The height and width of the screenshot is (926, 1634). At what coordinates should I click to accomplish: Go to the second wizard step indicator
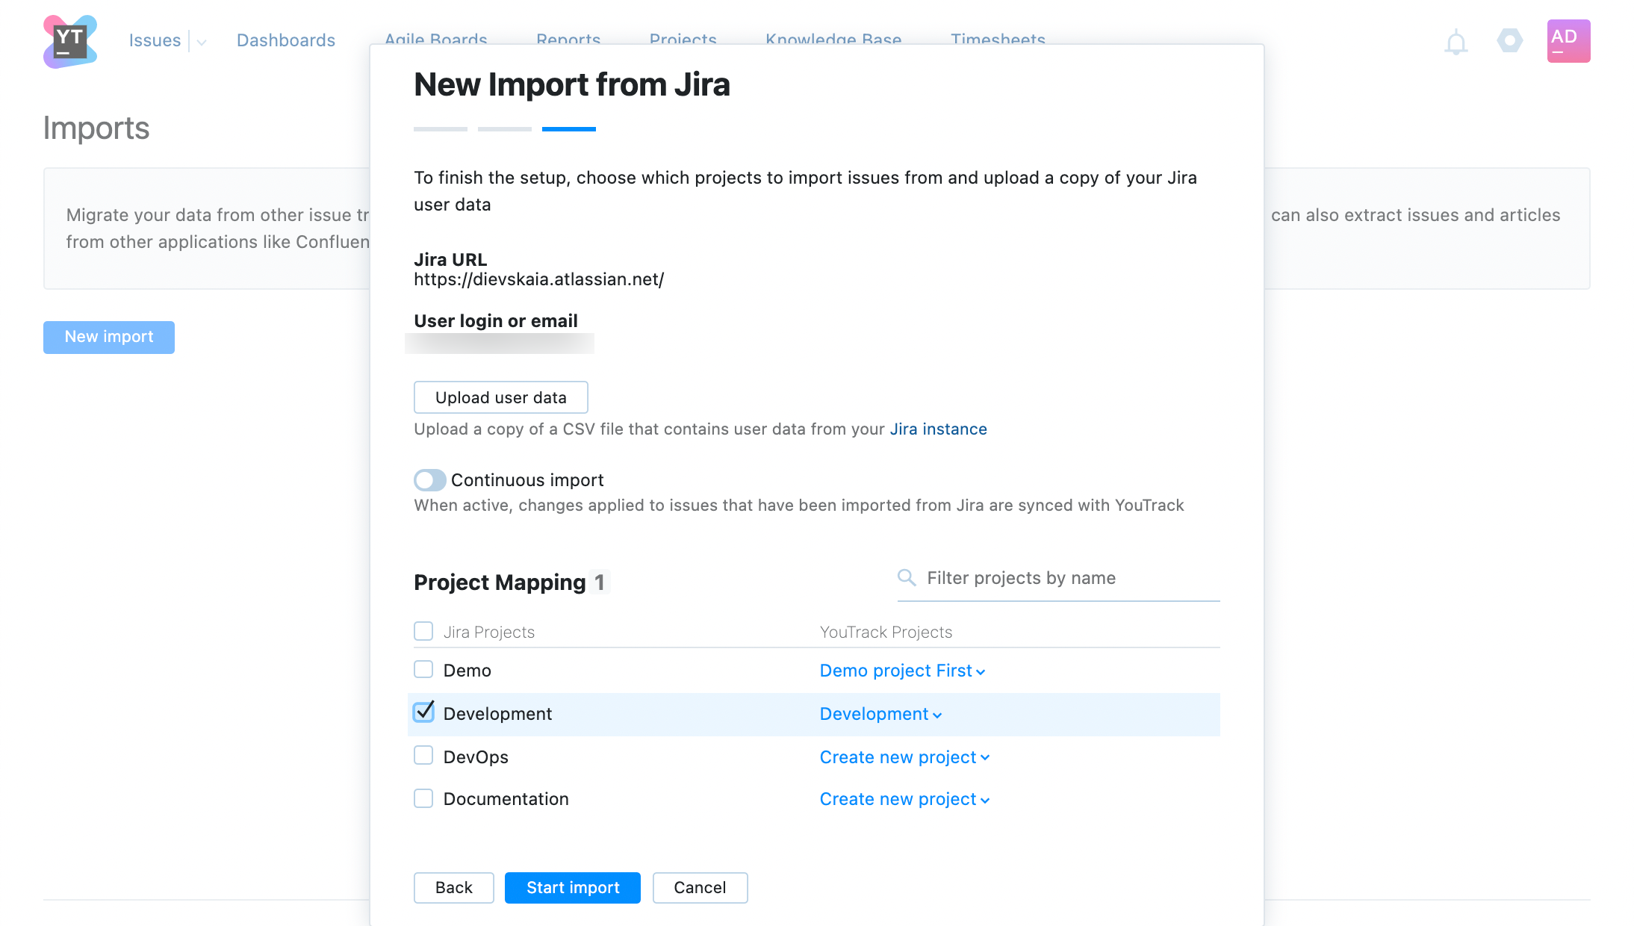[x=505, y=129]
